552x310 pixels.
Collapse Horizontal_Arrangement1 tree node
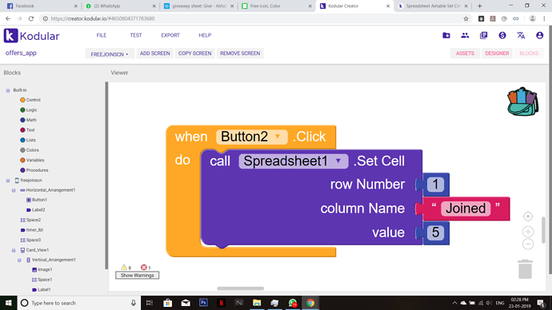click(14, 190)
